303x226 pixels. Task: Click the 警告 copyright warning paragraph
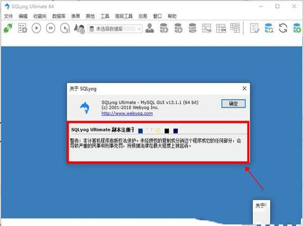[156, 143]
